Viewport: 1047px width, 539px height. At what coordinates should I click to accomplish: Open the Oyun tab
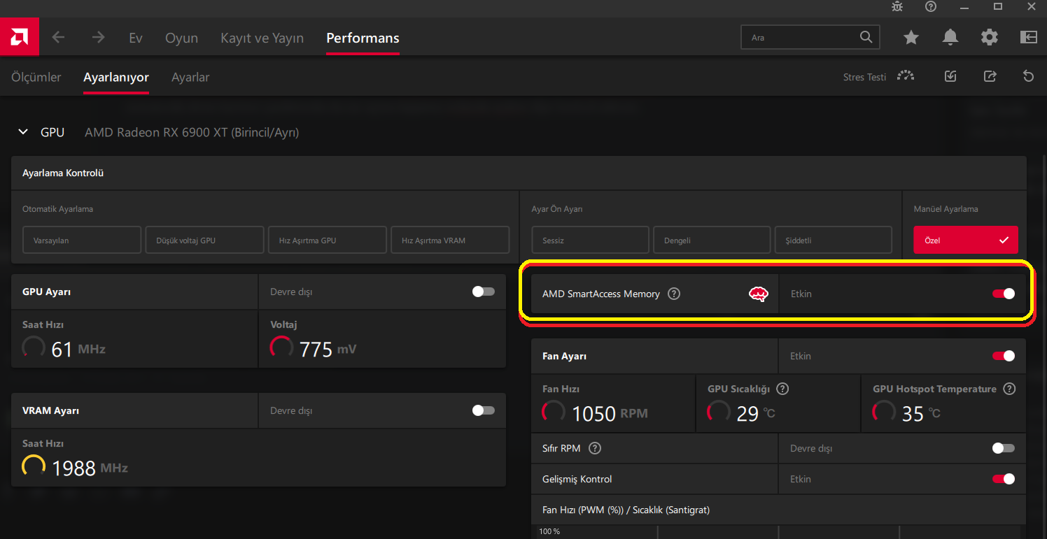tap(181, 38)
